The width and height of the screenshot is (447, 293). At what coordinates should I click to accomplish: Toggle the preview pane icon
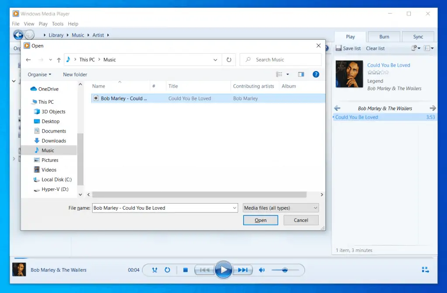click(x=301, y=74)
